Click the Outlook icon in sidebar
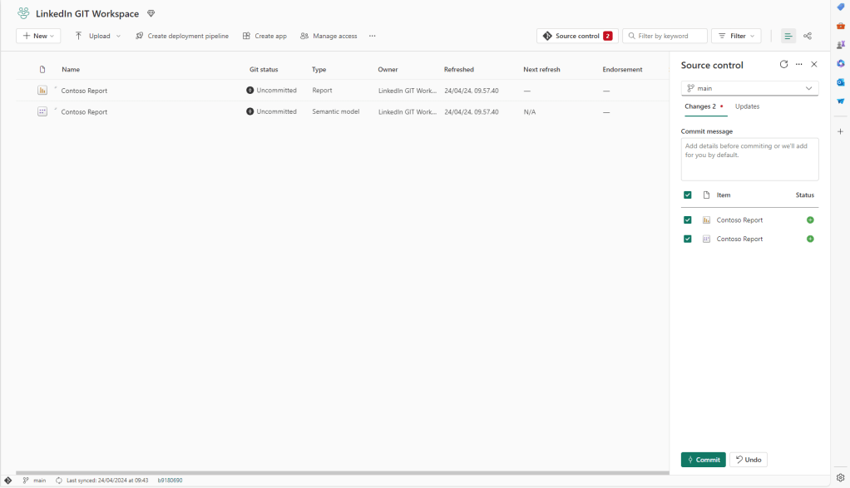 (x=840, y=82)
